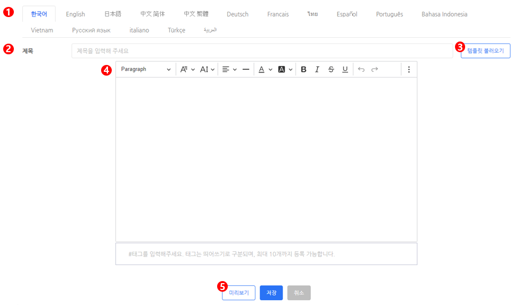Click the gray 취소 cancel button
The width and height of the screenshot is (513, 305).
299,293
